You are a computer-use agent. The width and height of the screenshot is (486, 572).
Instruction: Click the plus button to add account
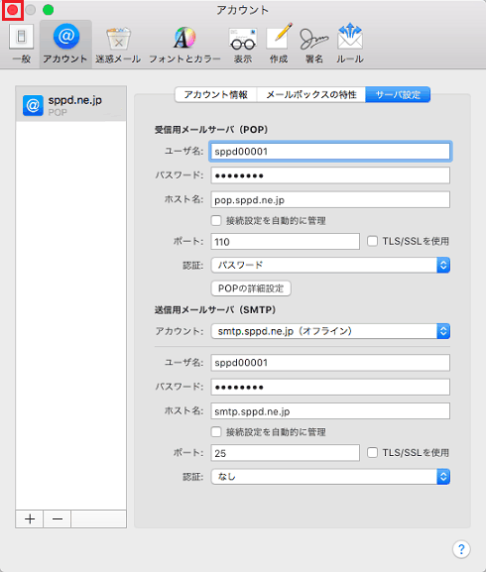point(30,518)
